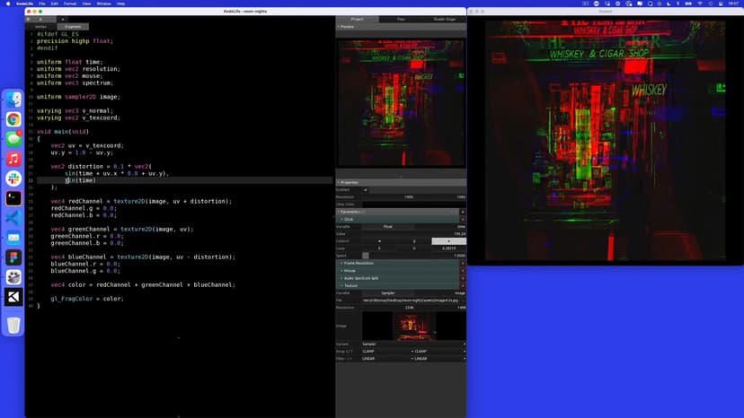Open the Pass tab

tap(401, 19)
